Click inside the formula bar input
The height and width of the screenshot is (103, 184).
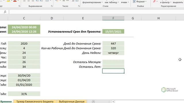coord(96,12)
